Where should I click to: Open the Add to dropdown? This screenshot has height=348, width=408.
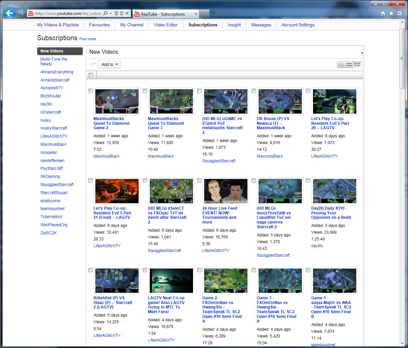[109, 65]
